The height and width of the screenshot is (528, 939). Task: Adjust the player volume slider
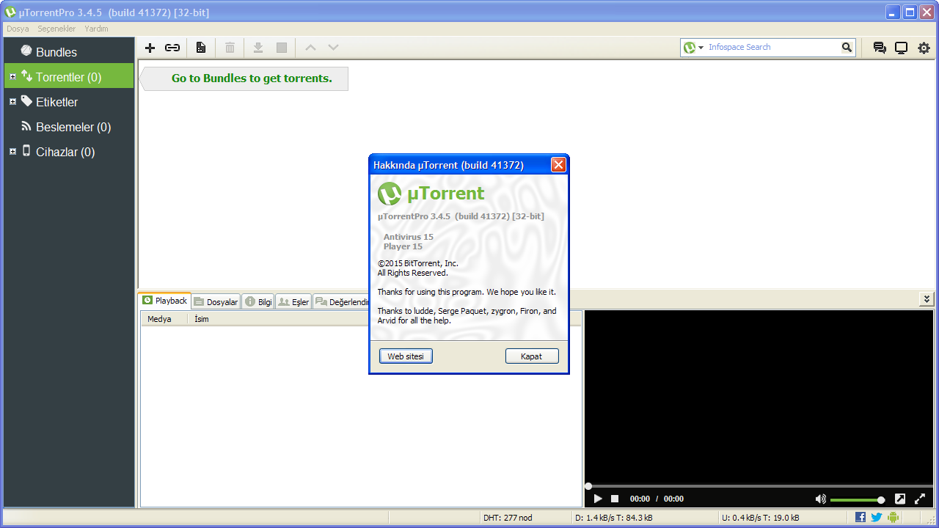pos(857,499)
